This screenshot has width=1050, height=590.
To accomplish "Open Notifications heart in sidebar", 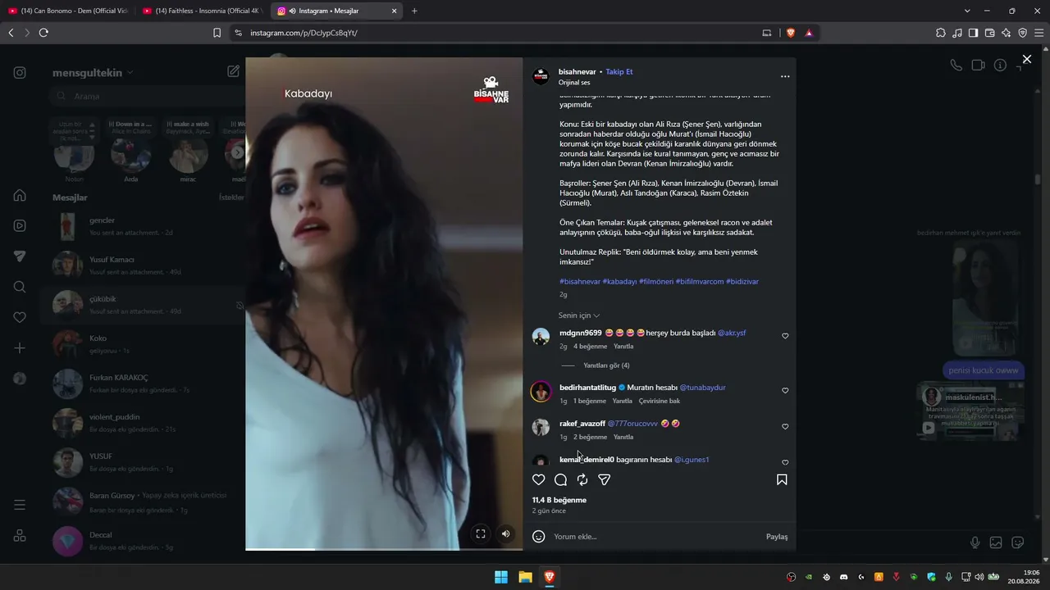I will pos(20,317).
